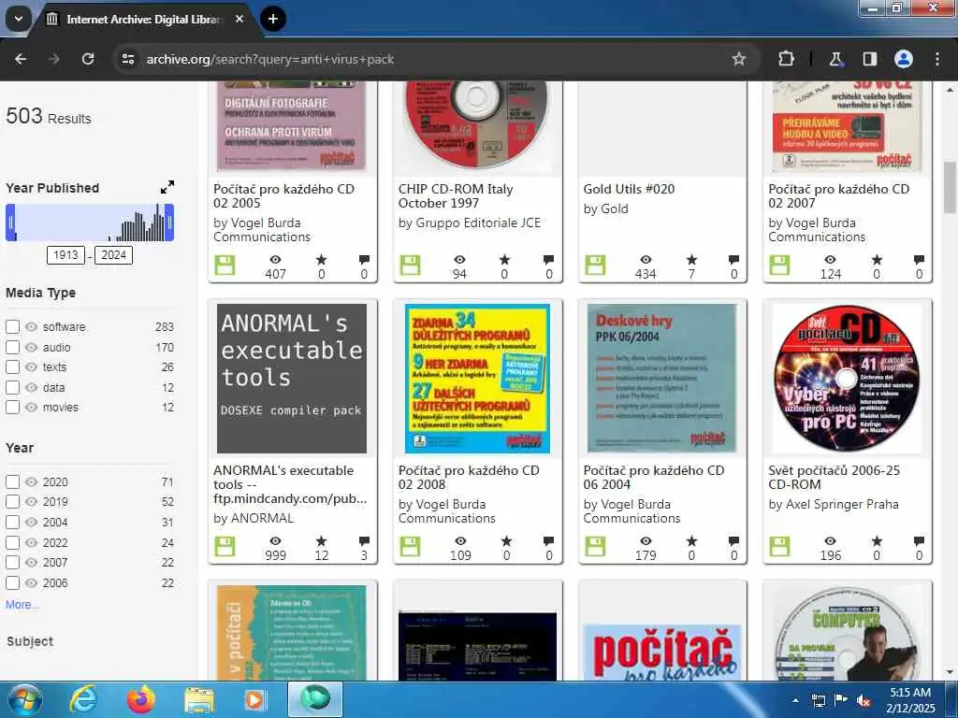Check the software media type checkbox

click(x=12, y=326)
